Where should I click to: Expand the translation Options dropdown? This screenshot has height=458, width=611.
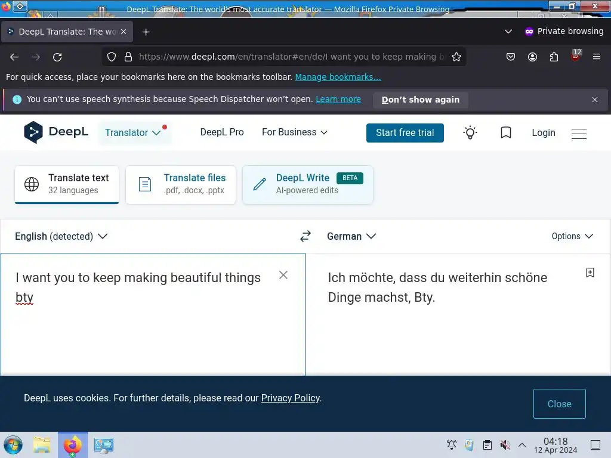[x=572, y=236]
